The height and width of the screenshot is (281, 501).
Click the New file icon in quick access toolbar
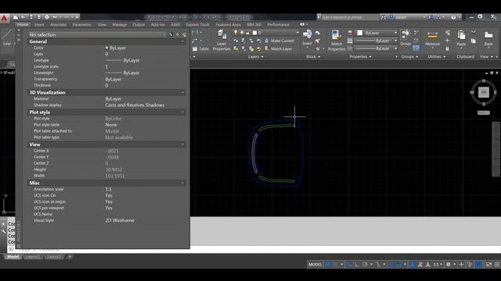point(16,17)
